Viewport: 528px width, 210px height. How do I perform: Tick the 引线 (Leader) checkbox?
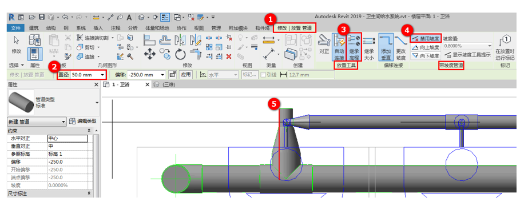click(263, 75)
